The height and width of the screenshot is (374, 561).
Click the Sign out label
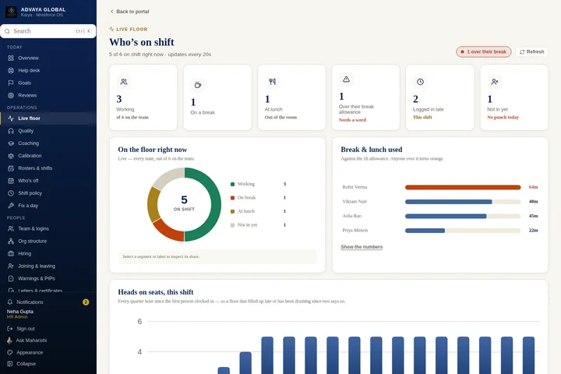26,329
